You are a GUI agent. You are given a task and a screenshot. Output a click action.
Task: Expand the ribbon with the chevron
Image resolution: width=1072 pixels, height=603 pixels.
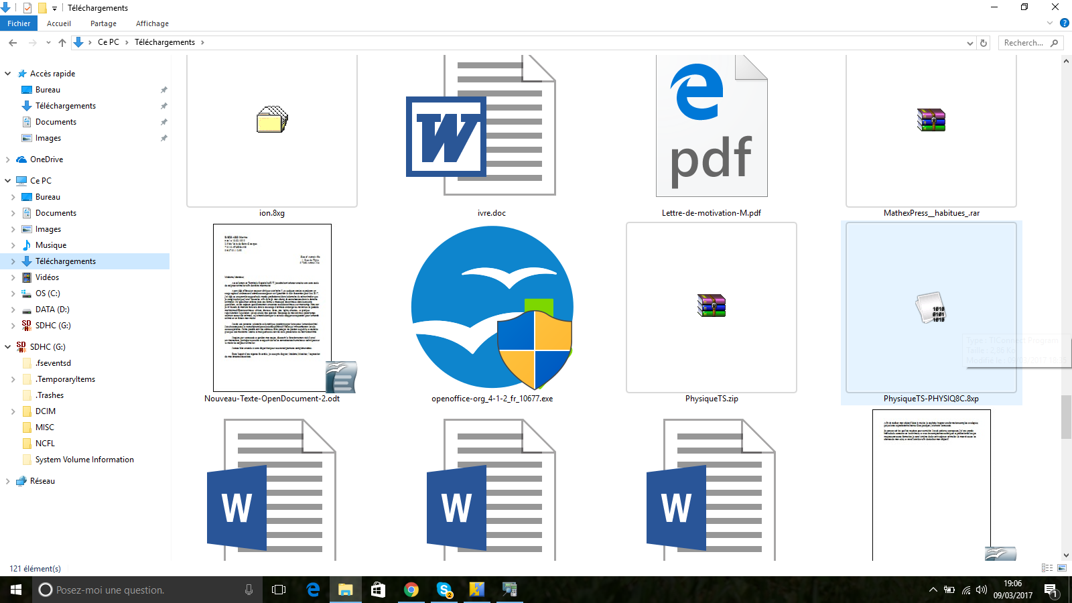click(1050, 23)
